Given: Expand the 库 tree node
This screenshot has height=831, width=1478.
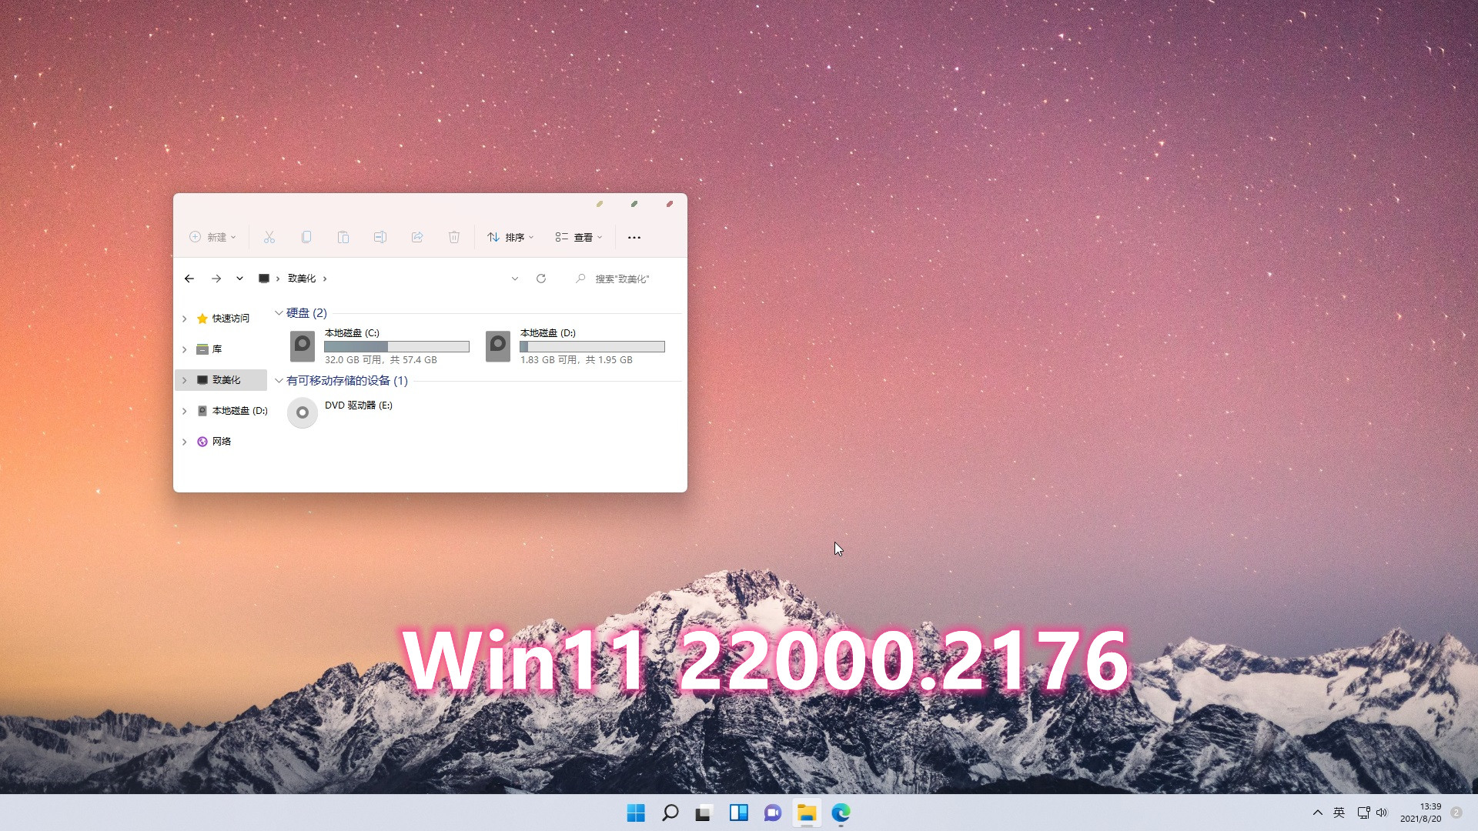Looking at the screenshot, I should tap(184, 349).
